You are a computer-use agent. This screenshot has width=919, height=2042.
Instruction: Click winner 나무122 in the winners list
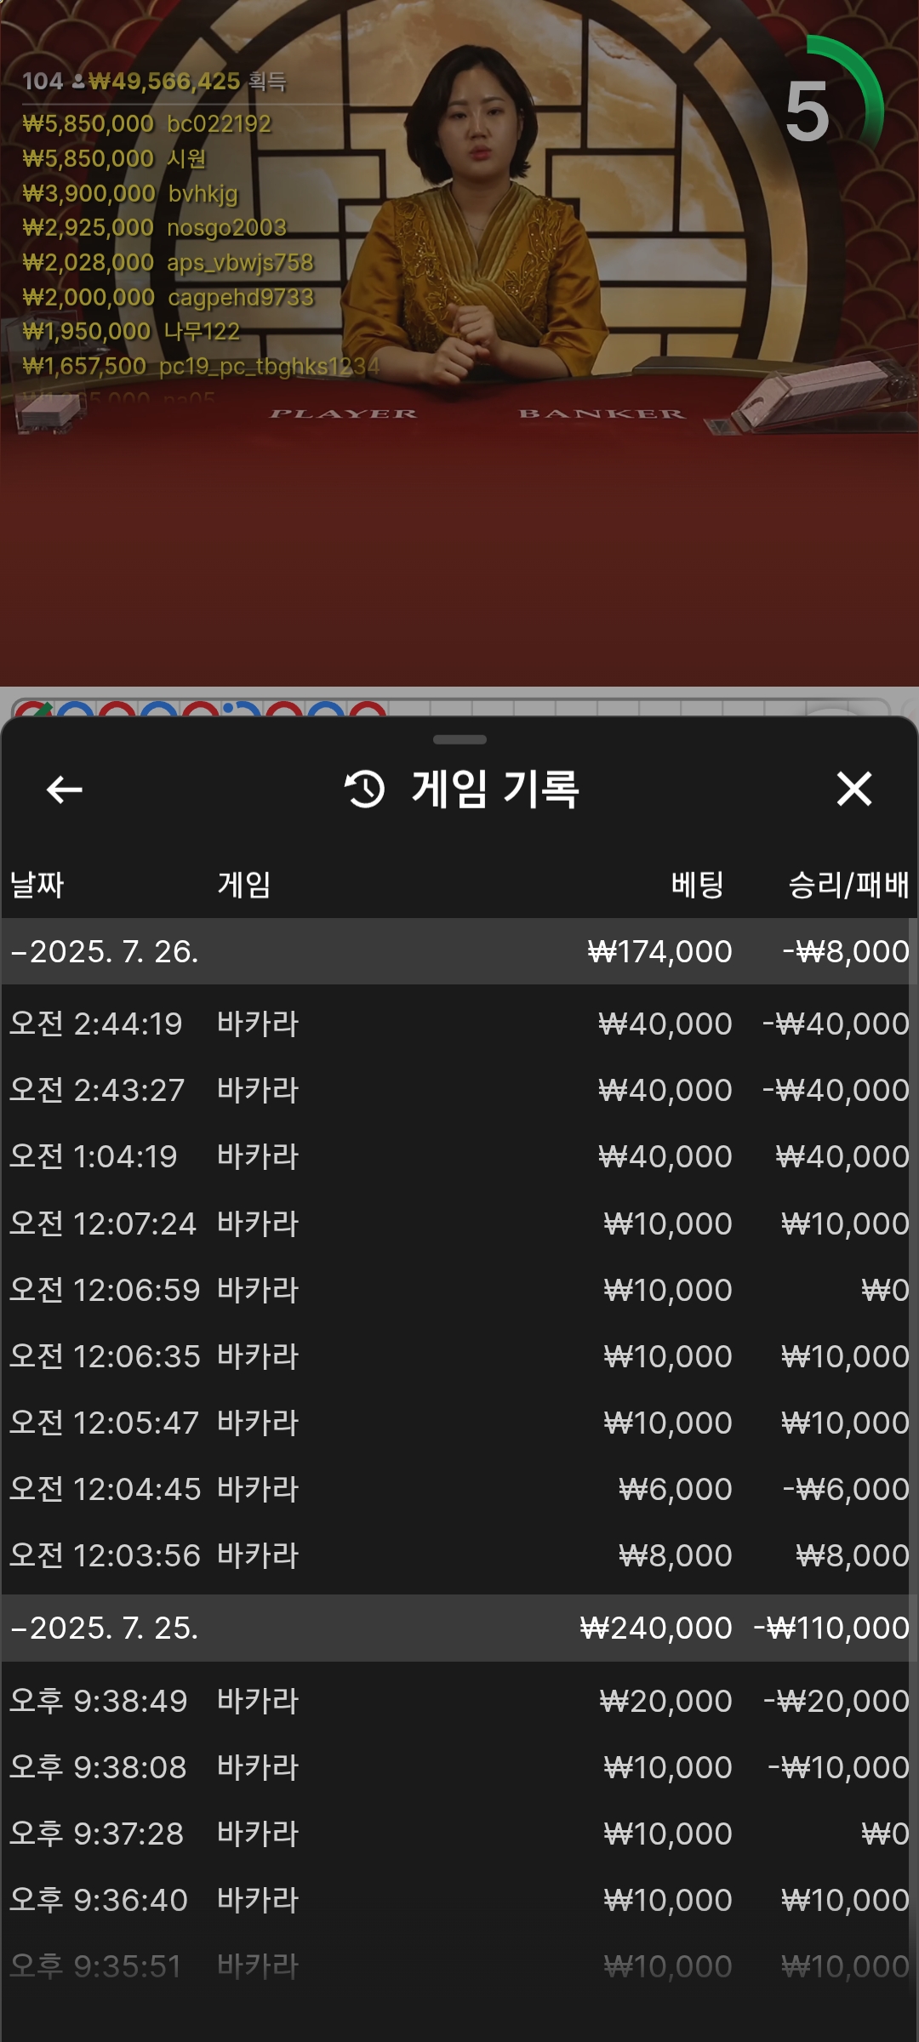click(131, 332)
